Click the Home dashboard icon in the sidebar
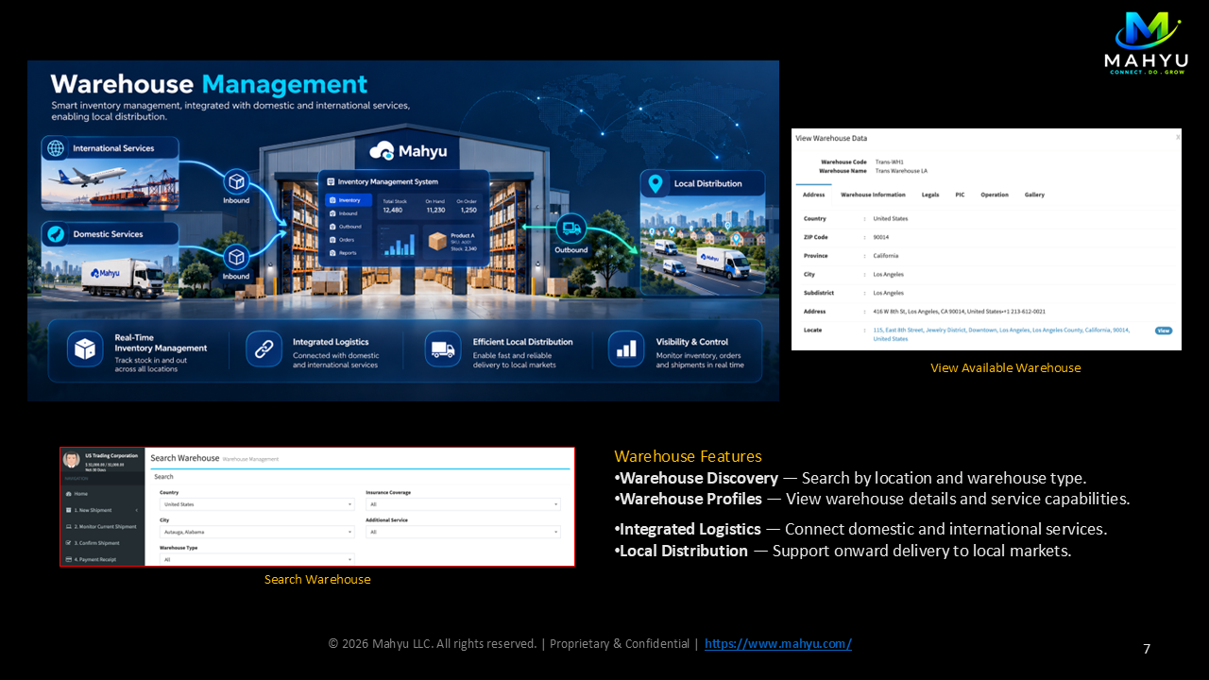The width and height of the screenshot is (1209, 680). 69,494
